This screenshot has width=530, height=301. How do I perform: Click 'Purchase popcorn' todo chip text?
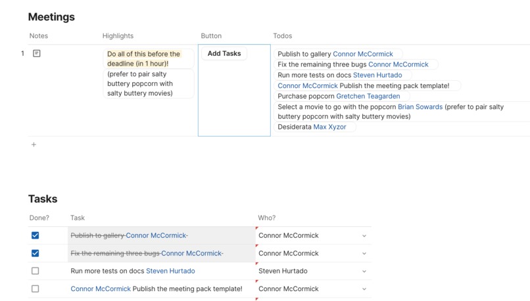click(x=306, y=96)
